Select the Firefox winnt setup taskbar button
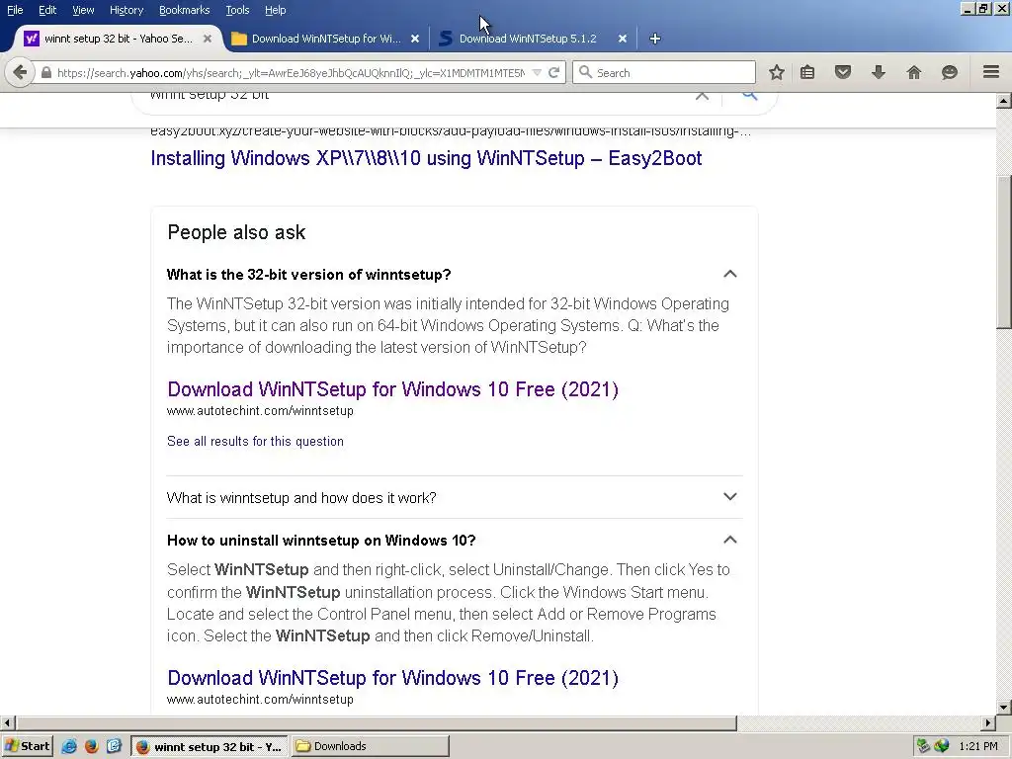1012x759 pixels. click(210, 747)
